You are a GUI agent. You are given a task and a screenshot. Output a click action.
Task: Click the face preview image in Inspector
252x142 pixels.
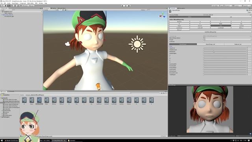click(x=210, y=109)
